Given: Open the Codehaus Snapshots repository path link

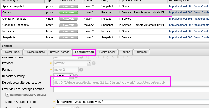Looking at the screenshot, I should click(x=189, y=25).
